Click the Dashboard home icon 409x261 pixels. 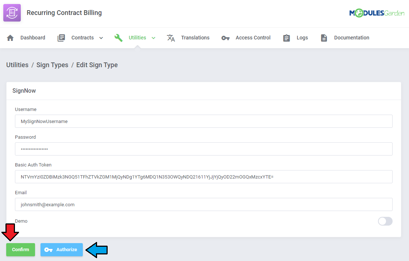coord(10,38)
